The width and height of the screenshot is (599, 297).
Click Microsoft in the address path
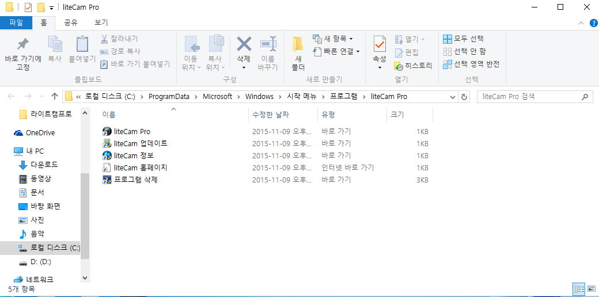pyautogui.click(x=217, y=97)
